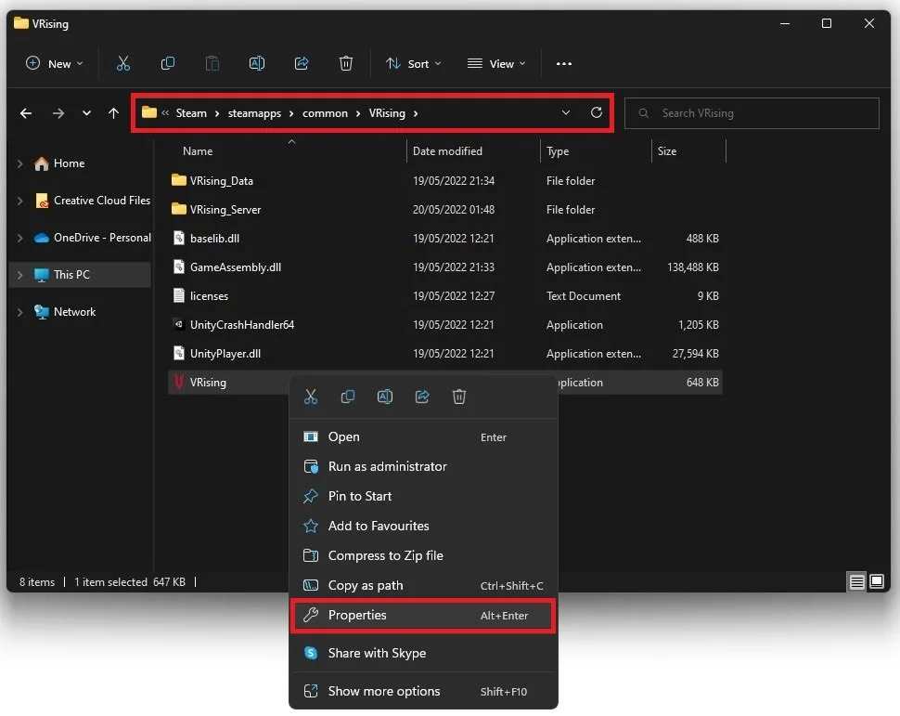Expand the OneDrive - Personal node

point(20,238)
